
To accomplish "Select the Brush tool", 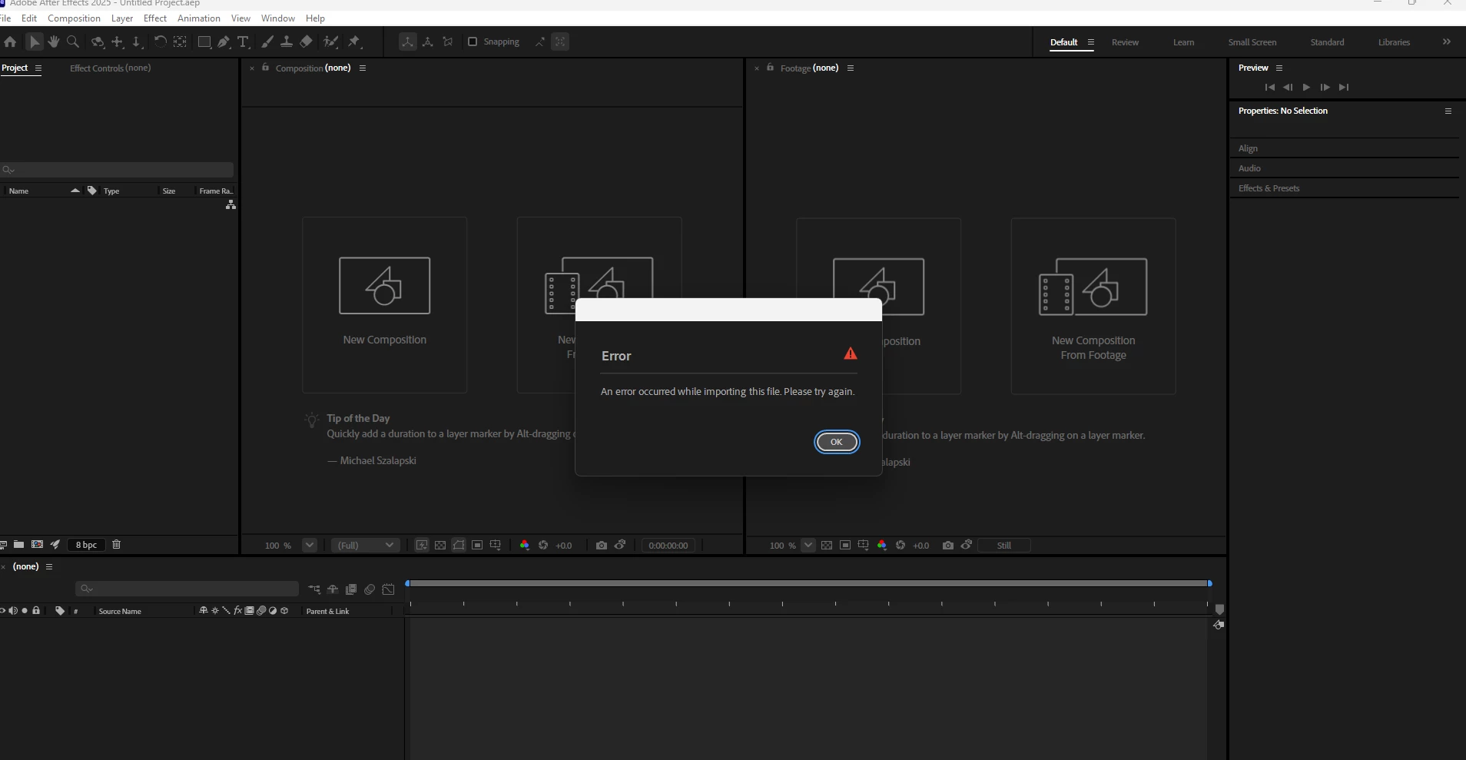I will 267,42.
